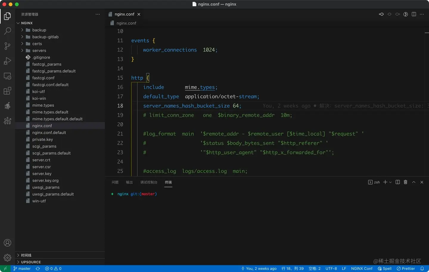
Task: Click Prettier status bar item
Action: [x=406, y=268]
